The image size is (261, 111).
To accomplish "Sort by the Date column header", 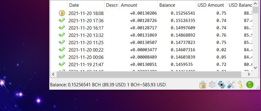I will point(86,5).
